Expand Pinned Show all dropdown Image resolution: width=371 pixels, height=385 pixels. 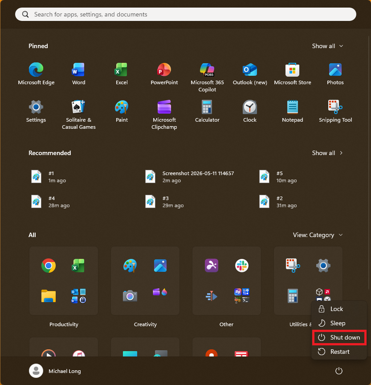pos(327,46)
